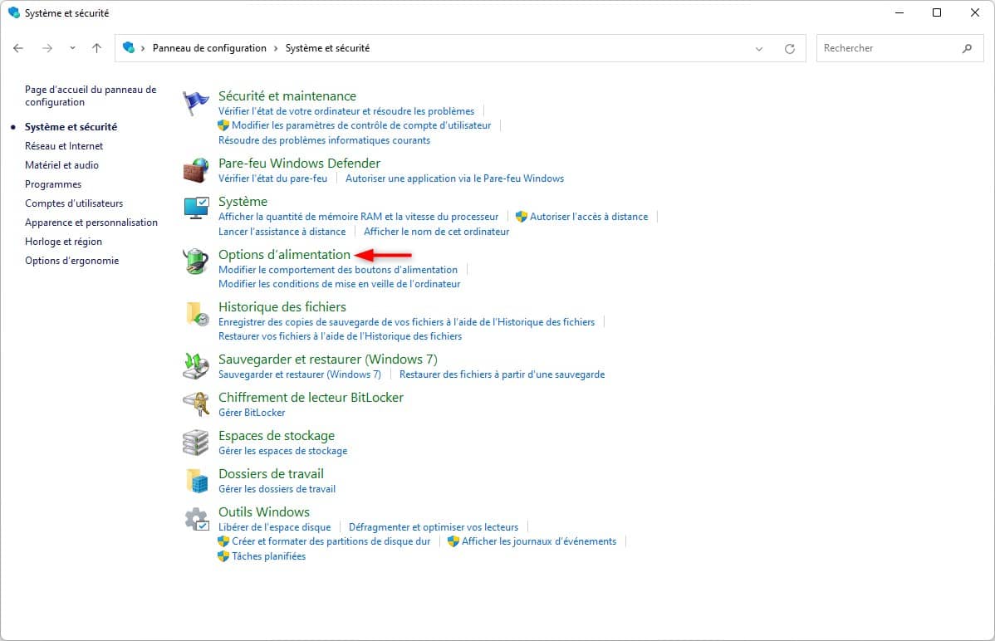The height and width of the screenshot is (641, 995).
Task: Expand the chevron before Panneau de configuration
Action: tap(143, 48)
